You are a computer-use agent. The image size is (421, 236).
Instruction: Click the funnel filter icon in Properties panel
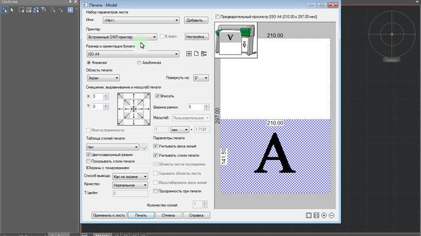point(43,10)
